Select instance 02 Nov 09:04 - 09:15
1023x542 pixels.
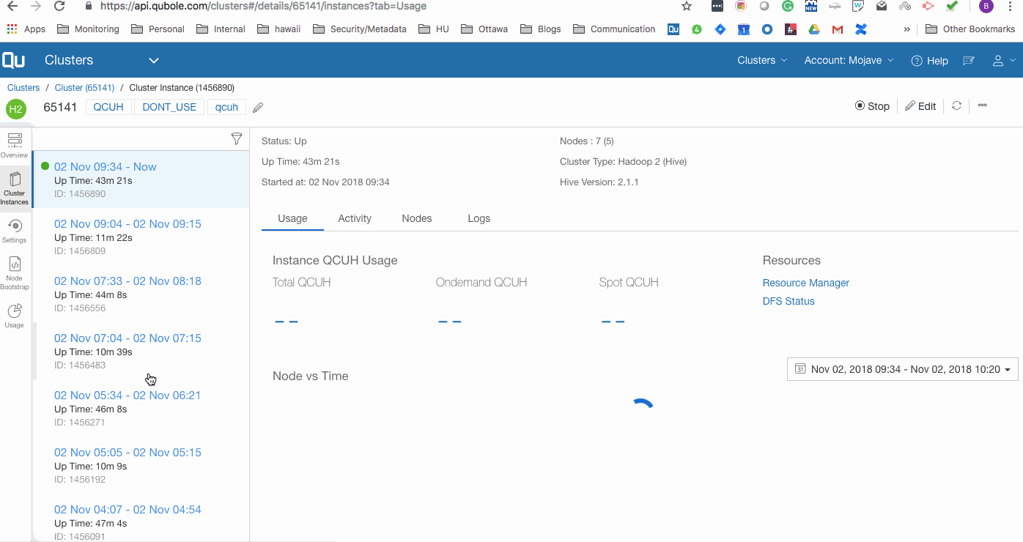pos(141,237)
